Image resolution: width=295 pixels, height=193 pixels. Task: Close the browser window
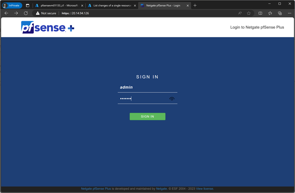tap(290, 3)
